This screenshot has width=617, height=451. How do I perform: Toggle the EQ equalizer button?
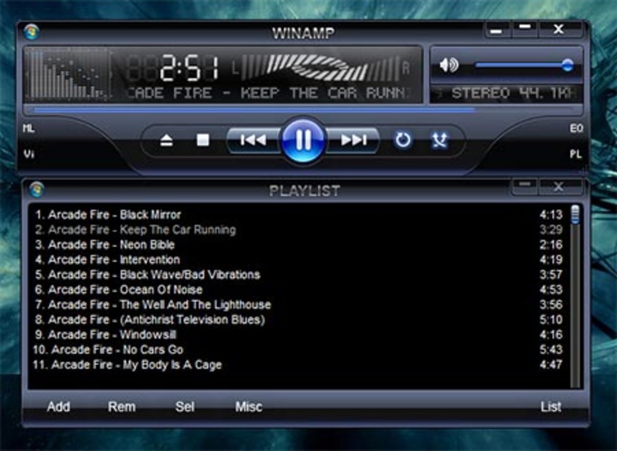(576, 129)
